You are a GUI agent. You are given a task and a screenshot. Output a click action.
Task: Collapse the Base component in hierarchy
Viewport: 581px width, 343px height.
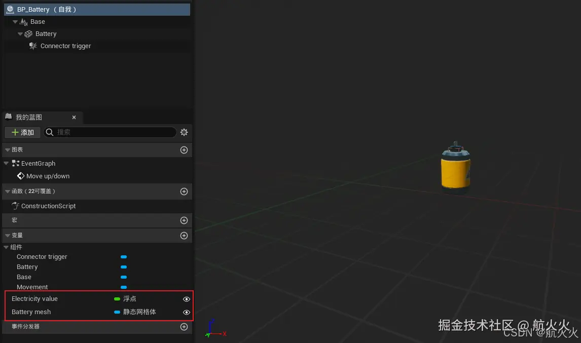(15, 21)
